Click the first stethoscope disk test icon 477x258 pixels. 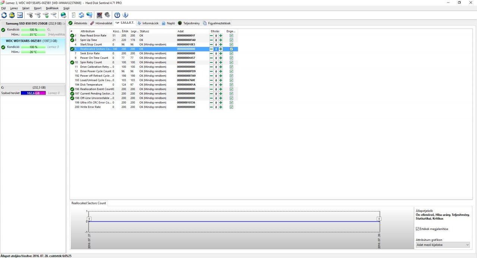click(x=30, y=15)
